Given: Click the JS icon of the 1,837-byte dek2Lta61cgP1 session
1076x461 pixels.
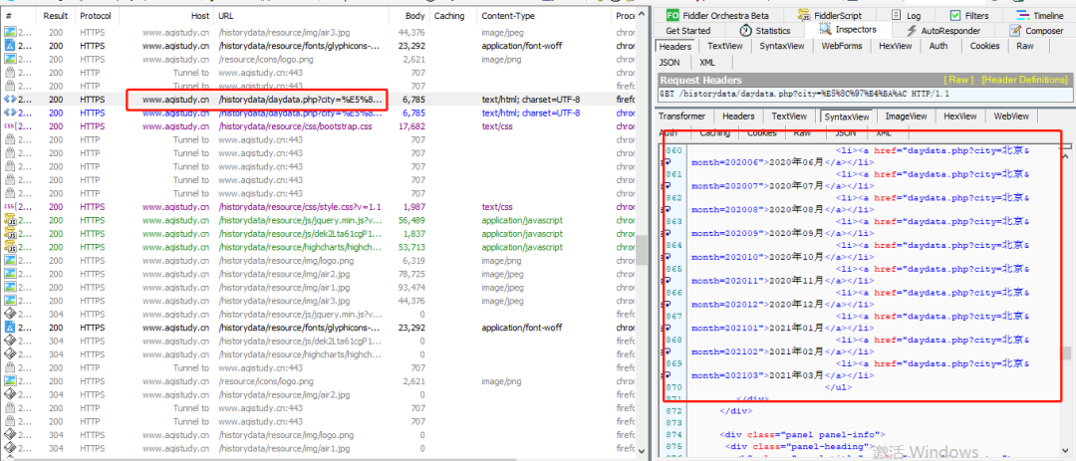Looking at the screenshot, I should click(x=10, y=233).
